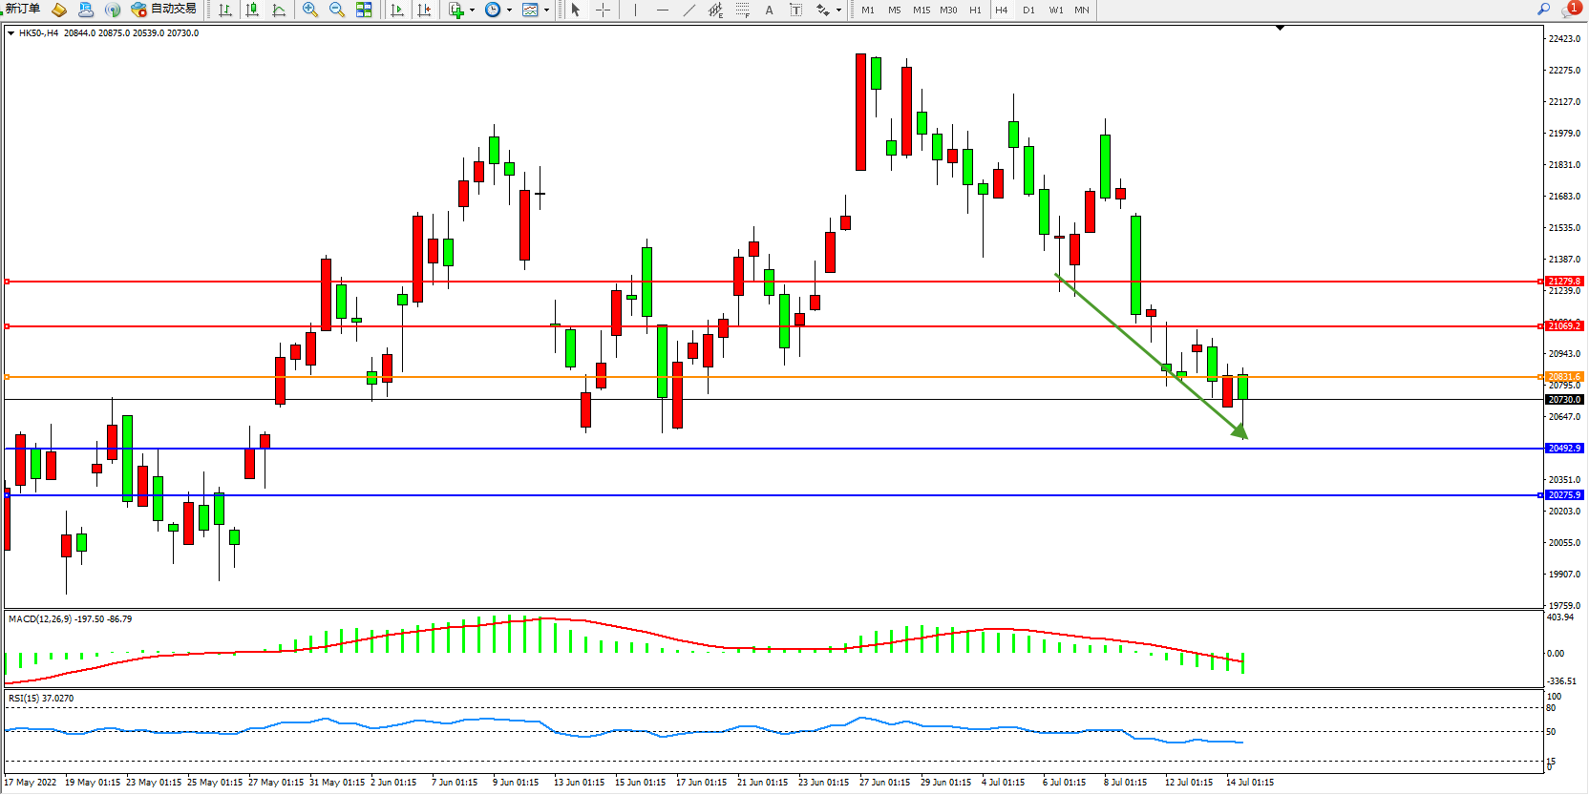Viewport: 1589px width, 795px height.
Task: Open the add indicators dropdown arrow
Action: 472,10
